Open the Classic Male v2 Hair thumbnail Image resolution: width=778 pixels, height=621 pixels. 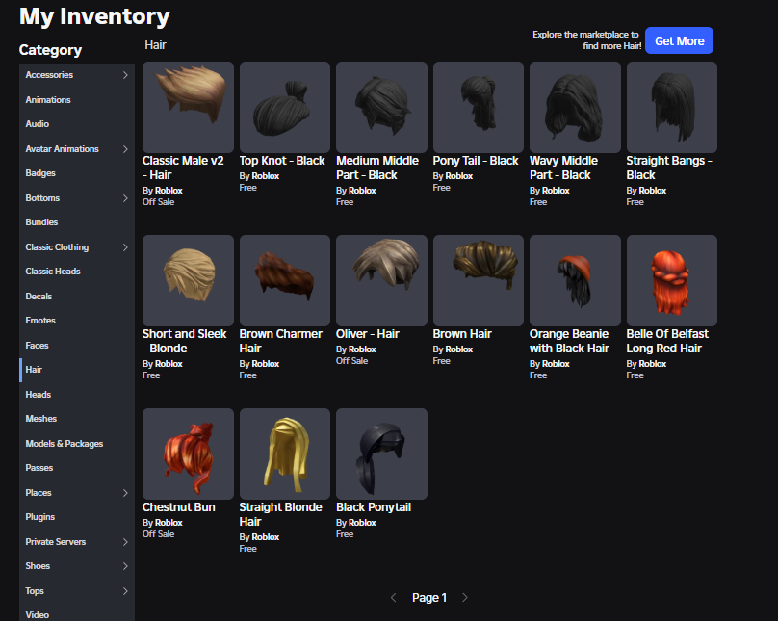pyautogui.click(x=188, y=107)
